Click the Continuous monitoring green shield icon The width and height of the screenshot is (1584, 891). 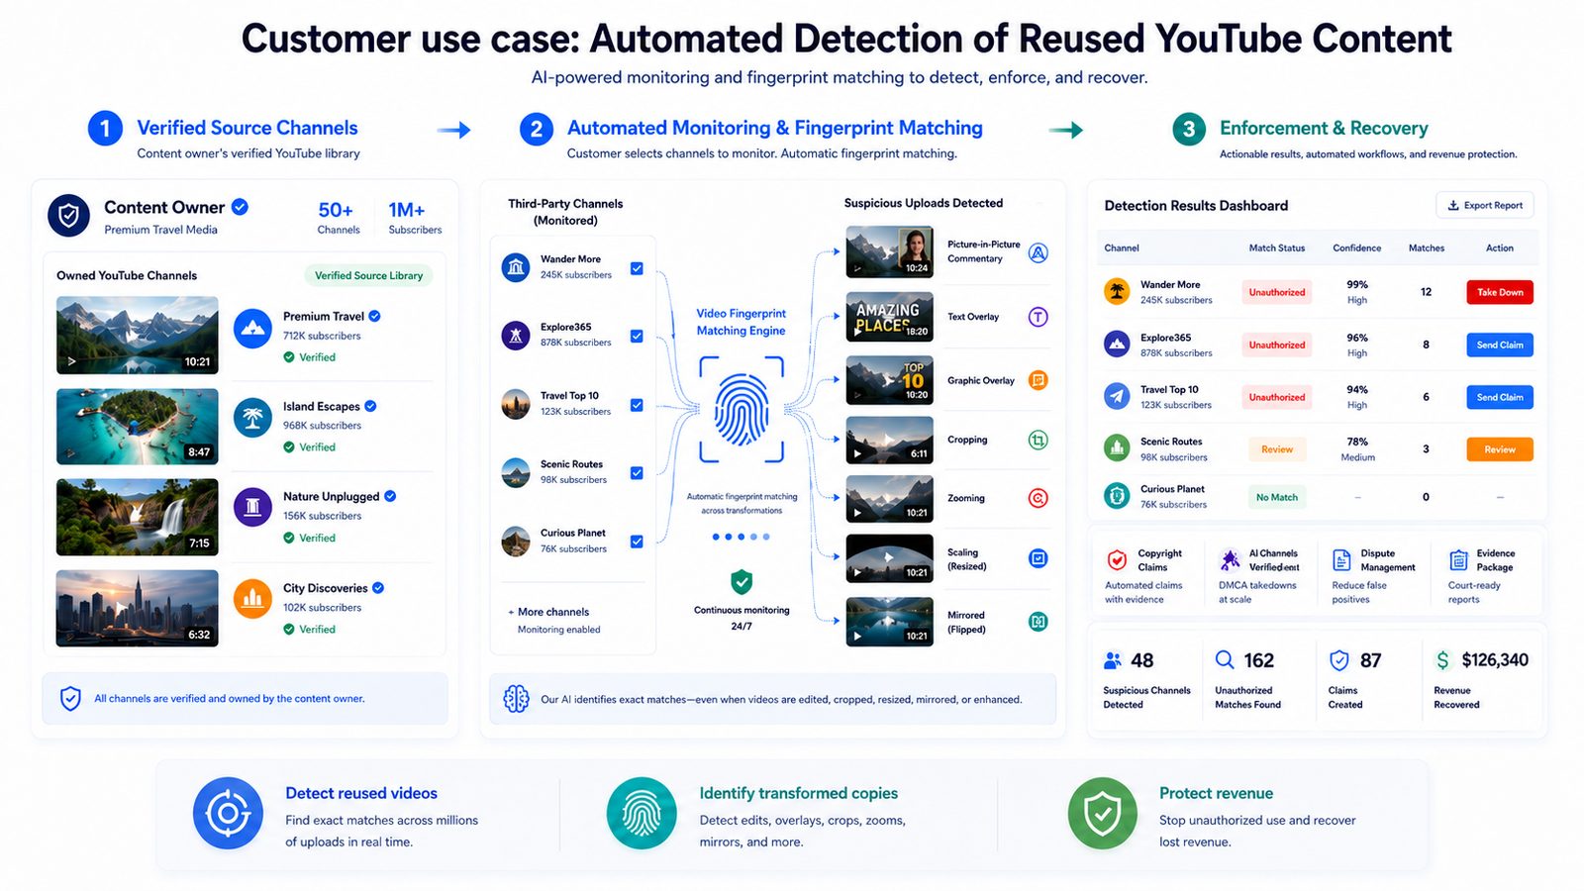tap(742, 581)
